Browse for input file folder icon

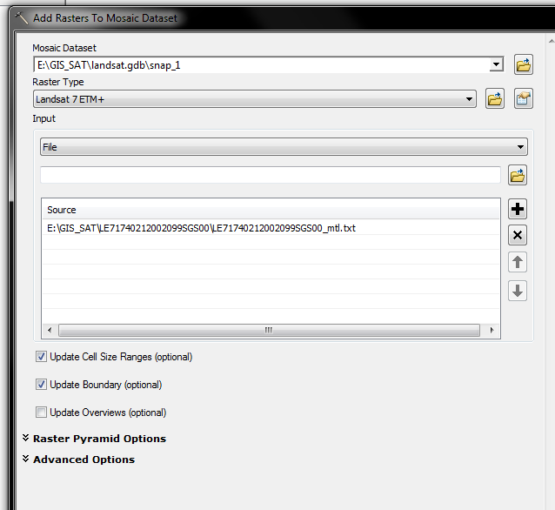pyautogui.click(x=517, y=175)
